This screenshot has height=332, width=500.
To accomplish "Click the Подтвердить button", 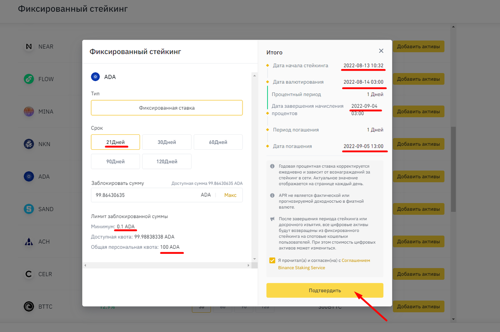I will [x=325, y=290].
